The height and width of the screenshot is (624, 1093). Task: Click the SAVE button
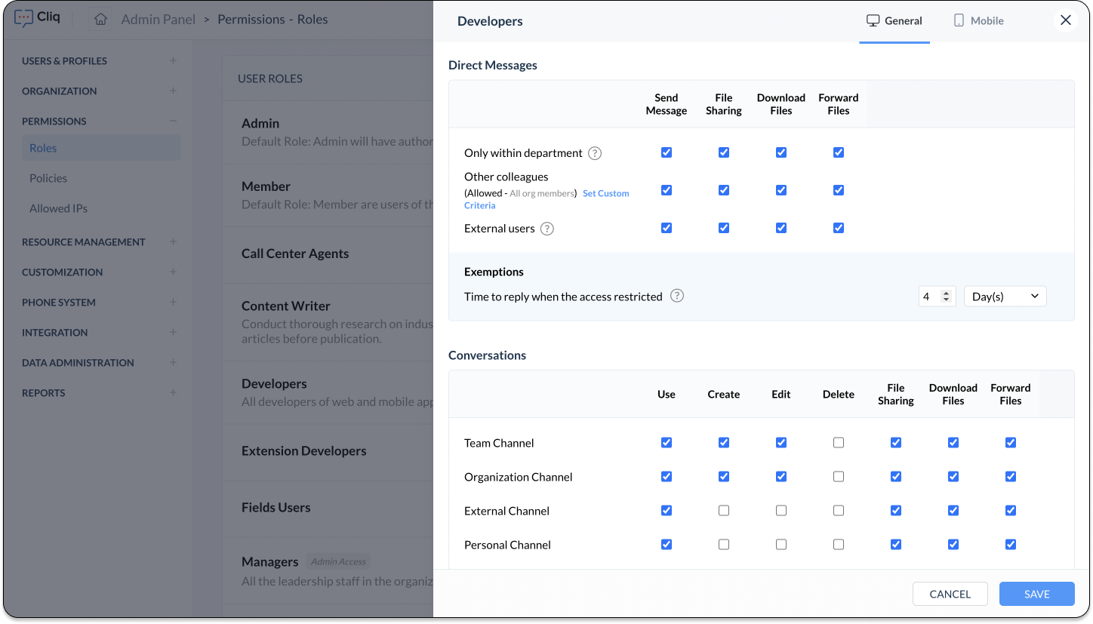pyautogui.click(x=1036, y=594)
